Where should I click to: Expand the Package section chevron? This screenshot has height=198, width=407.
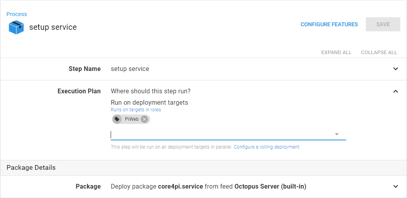click(396, 187)
